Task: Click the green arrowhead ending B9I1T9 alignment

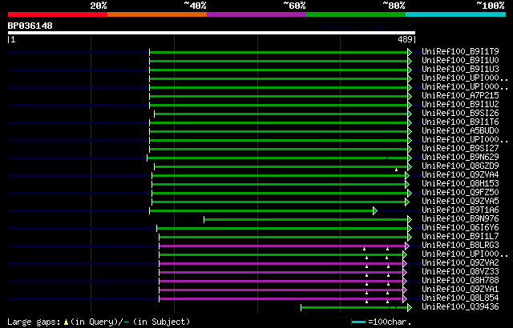Action: point(410,52)
